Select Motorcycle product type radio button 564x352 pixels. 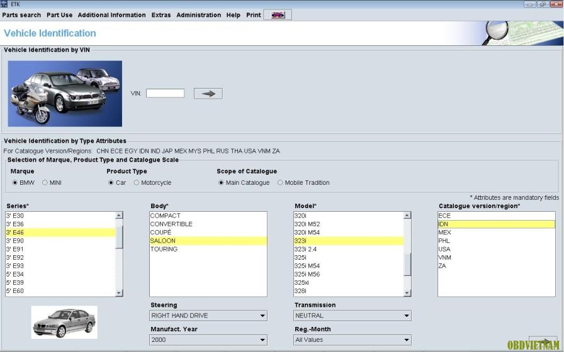click(x=137, y=182)
